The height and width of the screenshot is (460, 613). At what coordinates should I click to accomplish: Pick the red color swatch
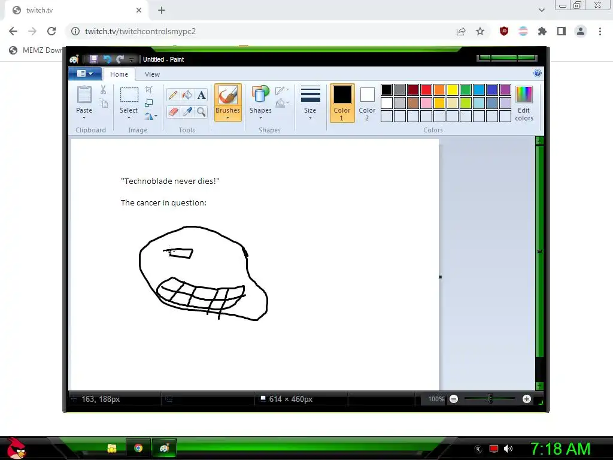426,90
